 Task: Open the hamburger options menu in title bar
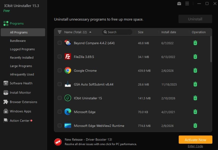[187, 4]
